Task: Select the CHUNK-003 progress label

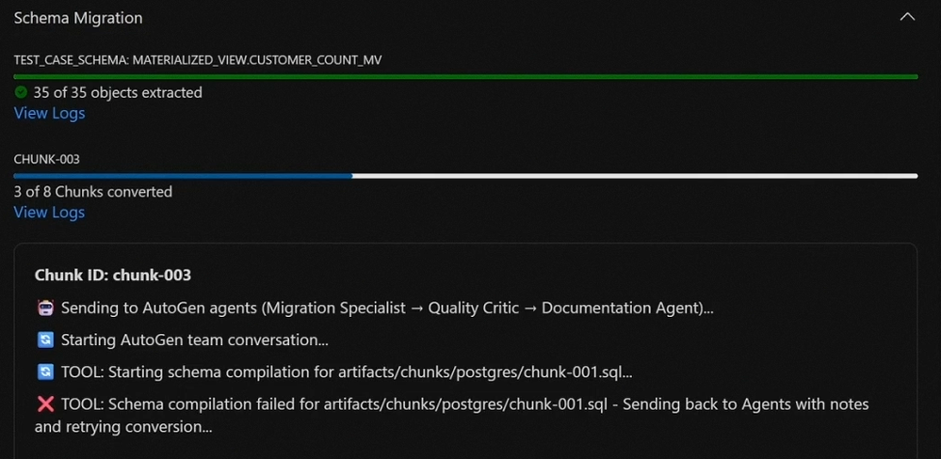Action: tap(47, 159)
